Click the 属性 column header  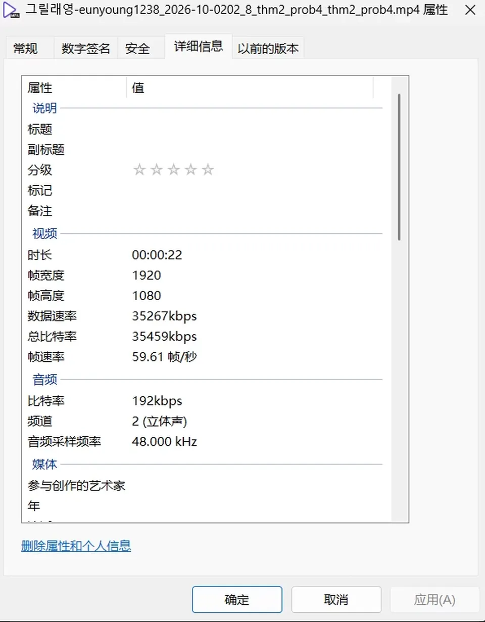pos(74,88)
